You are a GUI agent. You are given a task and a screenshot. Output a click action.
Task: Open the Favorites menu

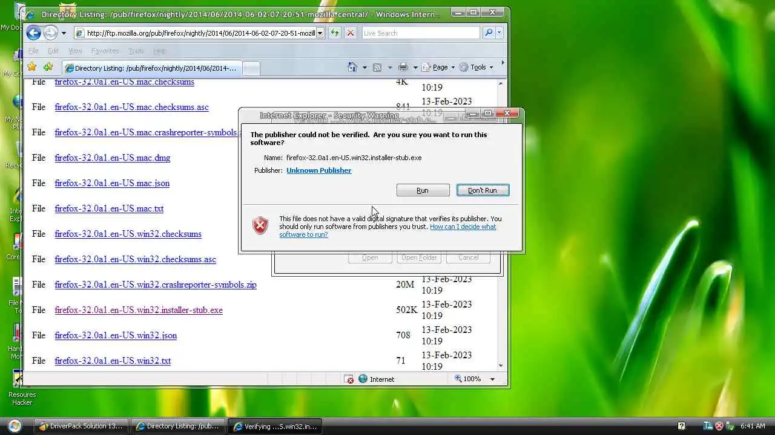click(x=105, y=51)
